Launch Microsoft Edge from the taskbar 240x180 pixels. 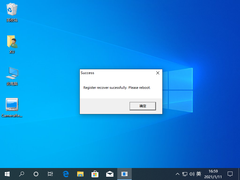point(66,174)
